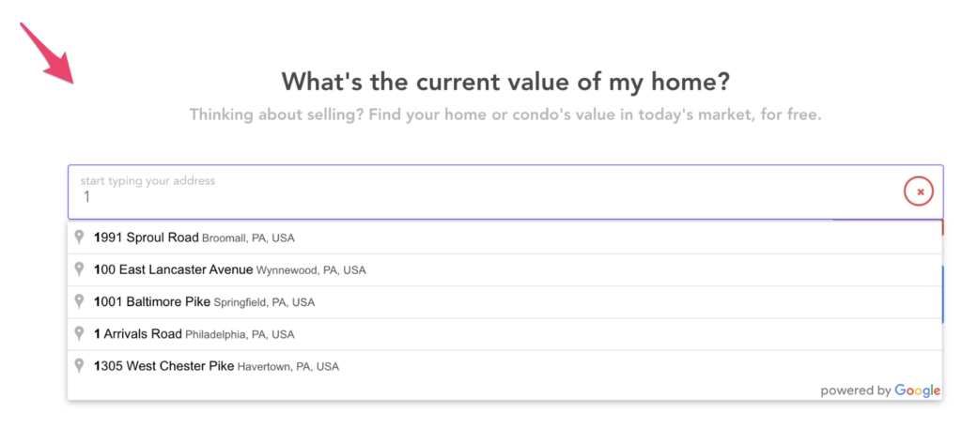Click the pin icon beside 1 Arrivals Road
The image size is (962, 429).
(80, 333)
